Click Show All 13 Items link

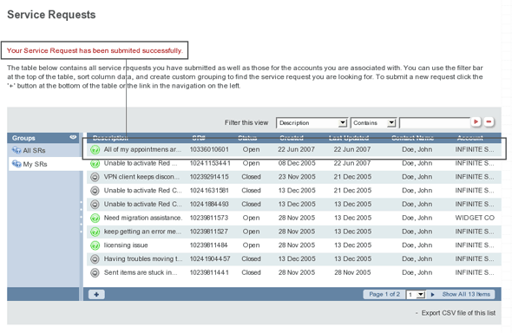pyautogui.click(x=466, y=294)
